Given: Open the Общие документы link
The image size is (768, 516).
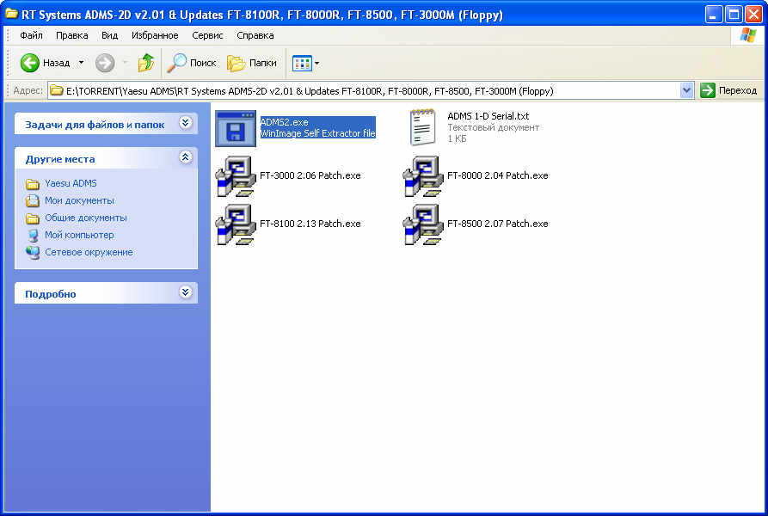Looking at the screenshot, I should pyautogui.click(x=86, y=218).
